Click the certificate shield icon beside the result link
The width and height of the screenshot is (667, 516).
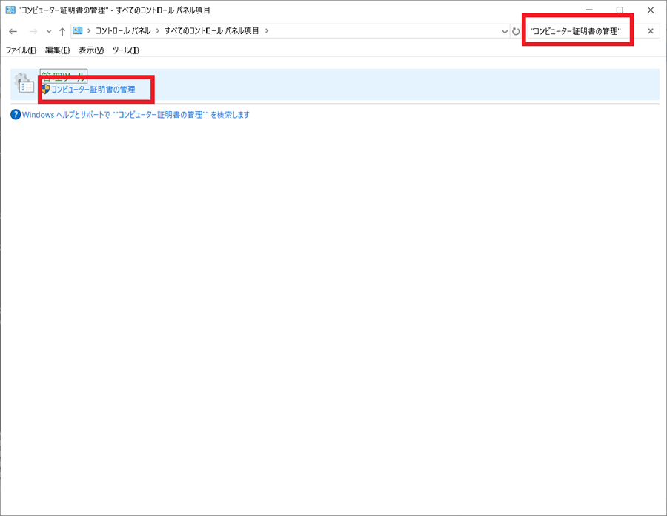[x=44, y=89]
